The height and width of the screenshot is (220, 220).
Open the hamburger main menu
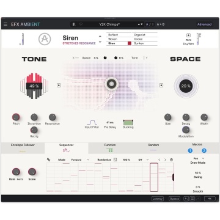coord(5,24)
